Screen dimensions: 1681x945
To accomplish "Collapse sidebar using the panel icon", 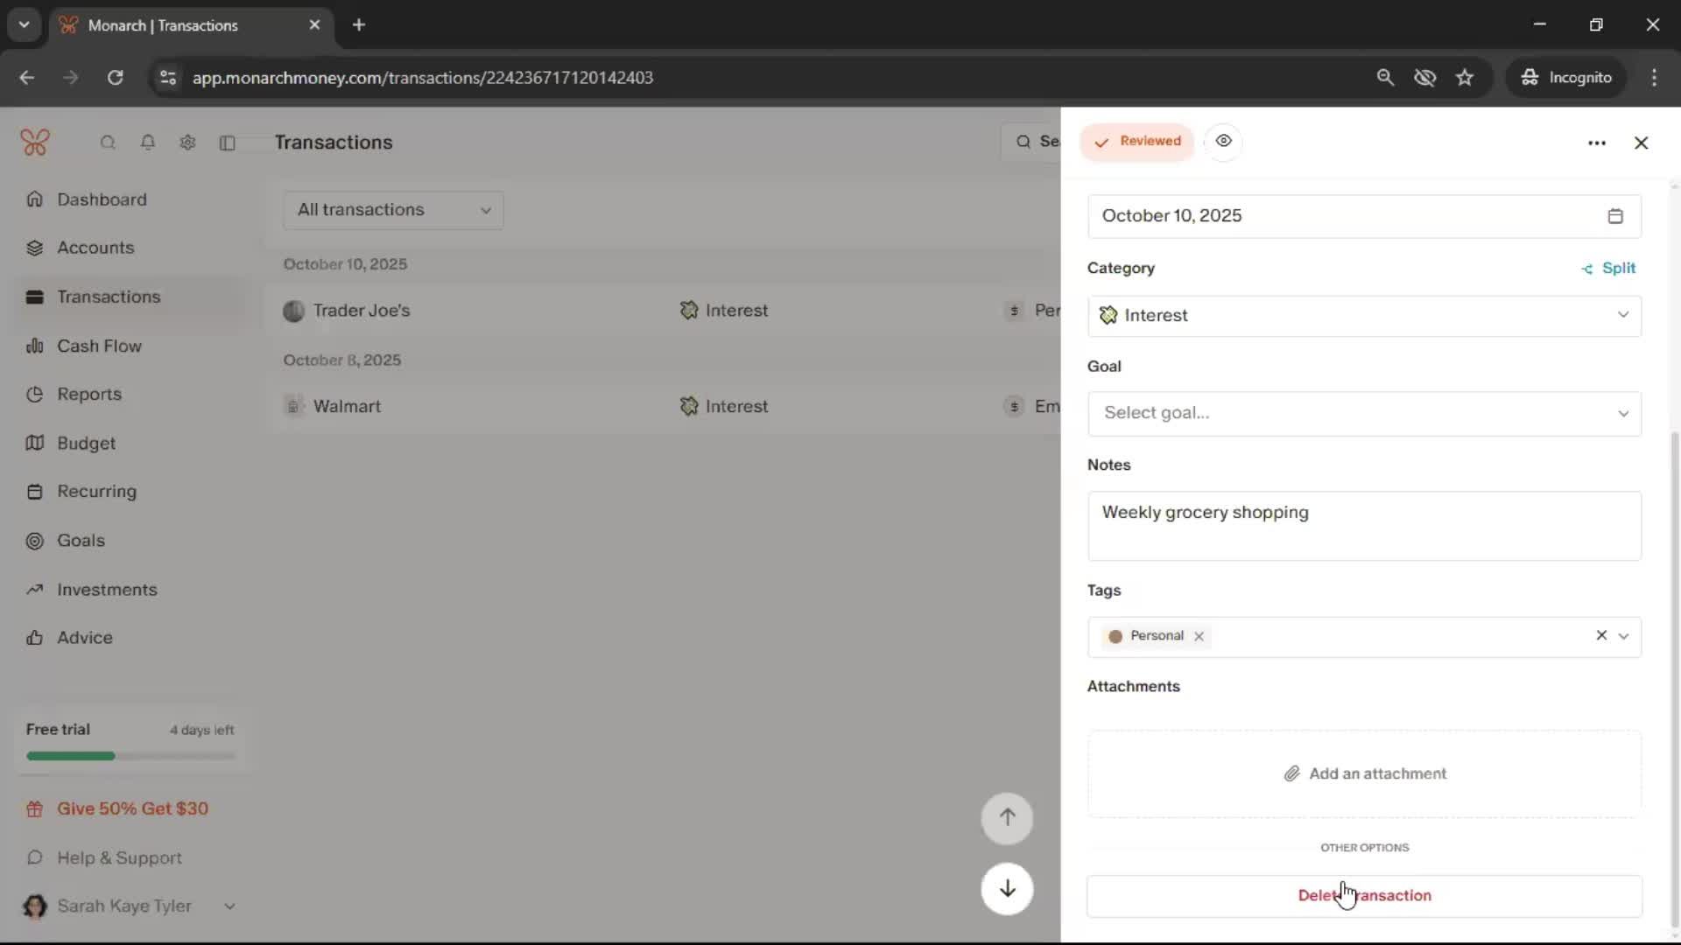I will [228, 143].
